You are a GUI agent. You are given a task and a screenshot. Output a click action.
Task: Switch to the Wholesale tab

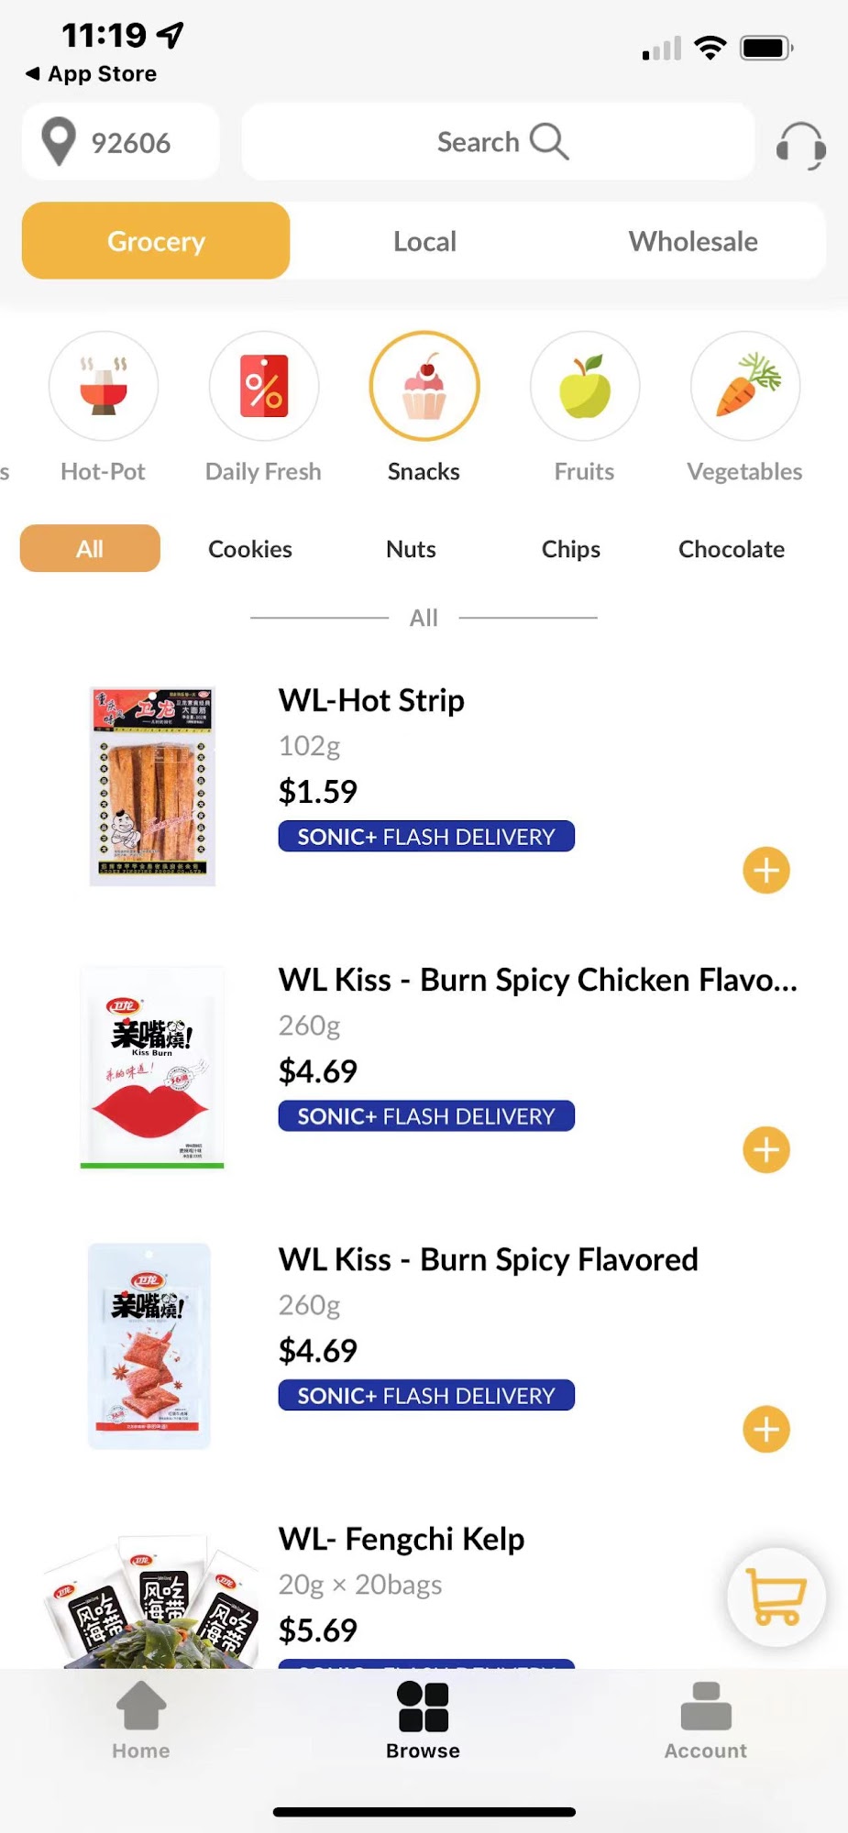693,241
